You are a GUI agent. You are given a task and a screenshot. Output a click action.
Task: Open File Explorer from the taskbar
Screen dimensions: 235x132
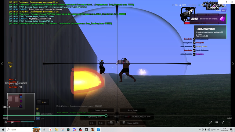coord(56,129)
